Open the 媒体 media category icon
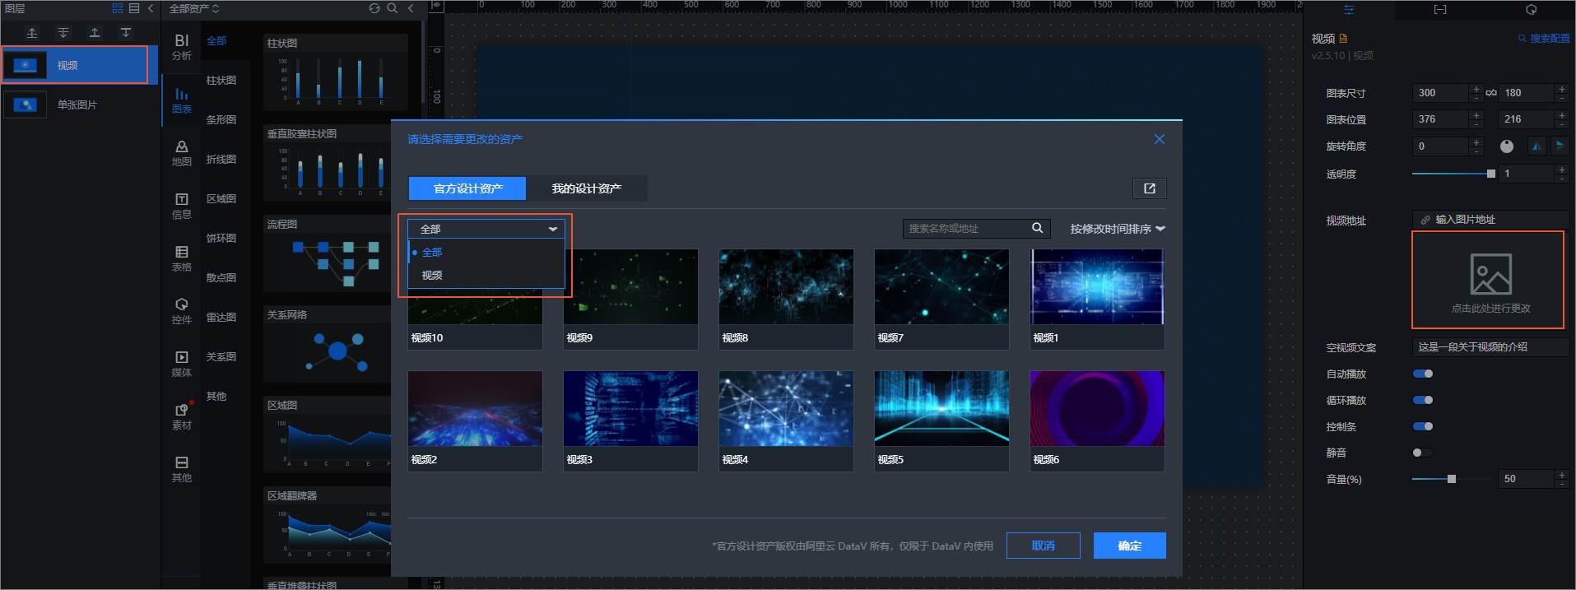Screen dimensions: 1576x590 point(182,363)
